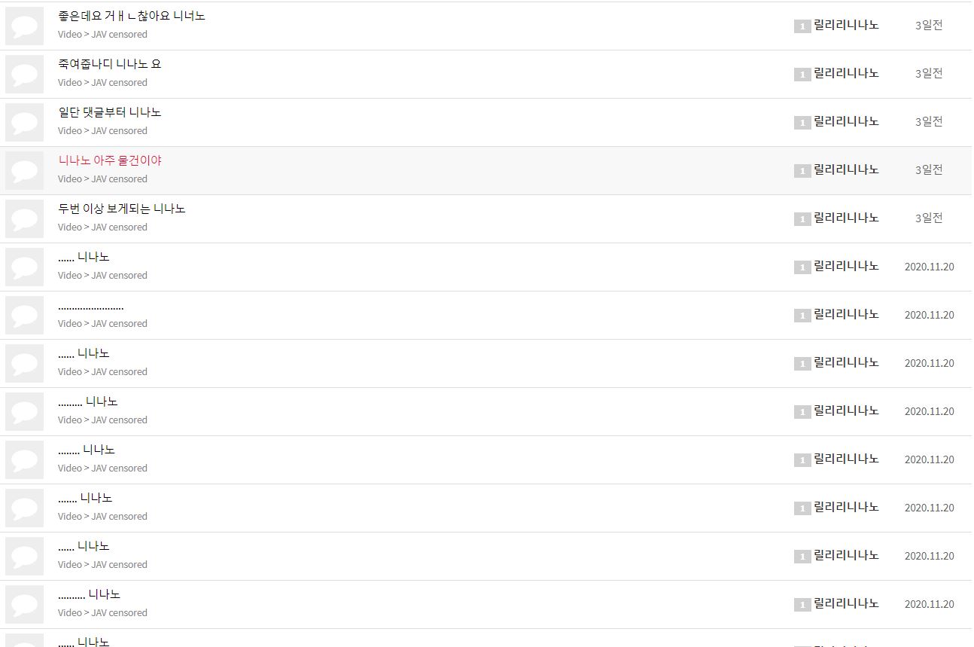The width and height of the screenshot is (974, 647).
Task: Open post 일단 댓글부터 니나노
Action: pos(110,112)
